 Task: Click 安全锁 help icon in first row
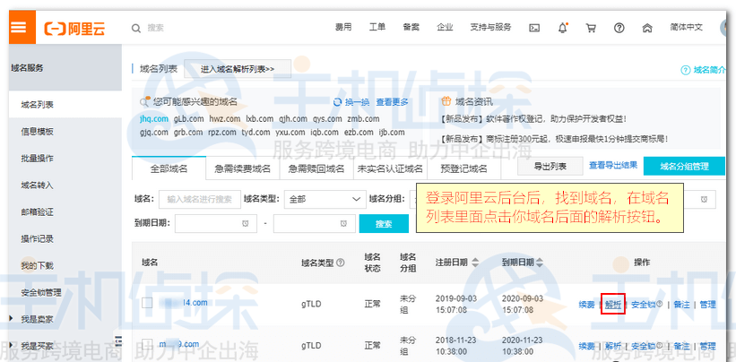660,304
